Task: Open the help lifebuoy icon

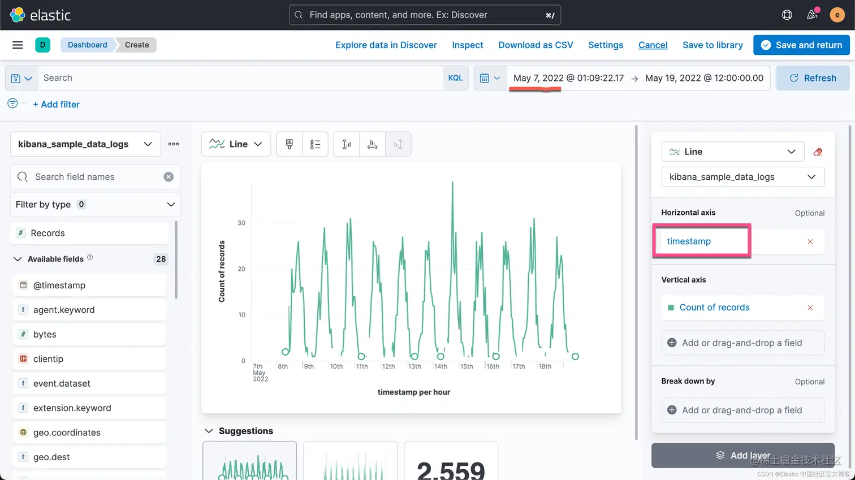Action: point(787,15)
